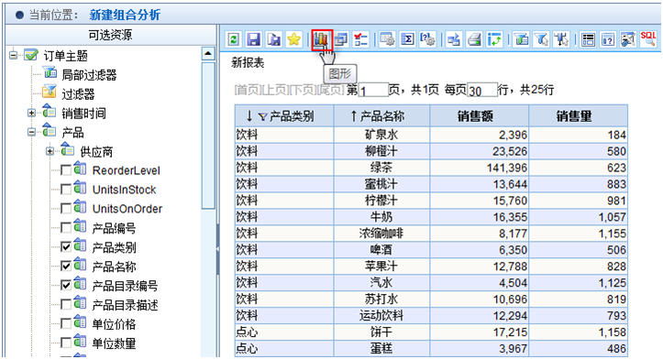Click the resource panel scroll up arrow

pos(208,54)
